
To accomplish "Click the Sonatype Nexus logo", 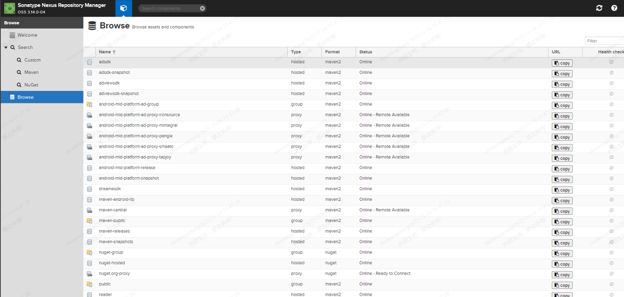I will coord(9,8).
